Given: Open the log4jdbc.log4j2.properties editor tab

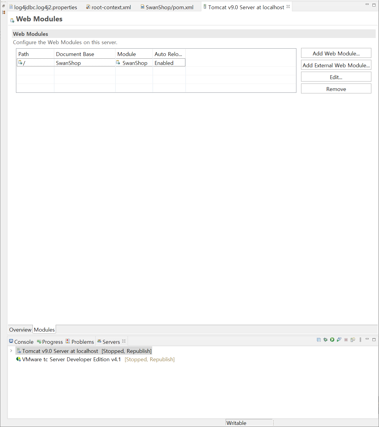Looking at the screenshot, I should pyautogui.click(x=43, y=7).
